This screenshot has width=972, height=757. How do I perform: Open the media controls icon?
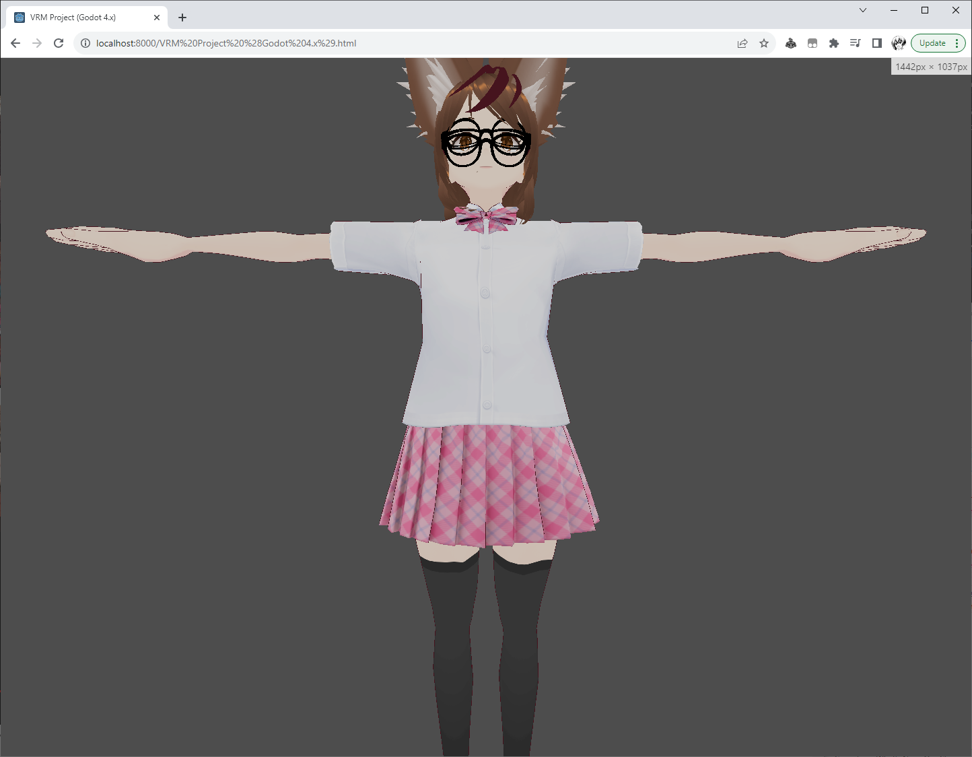(855, 42)
